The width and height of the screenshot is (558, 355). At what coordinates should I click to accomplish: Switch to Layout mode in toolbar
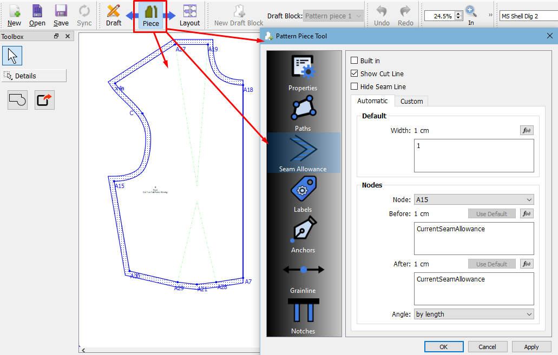[189, 15]
